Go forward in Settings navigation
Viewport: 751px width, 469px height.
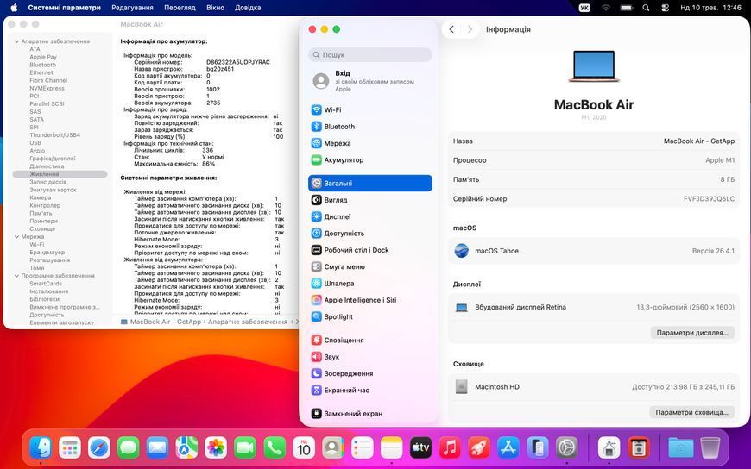[470, 29]
